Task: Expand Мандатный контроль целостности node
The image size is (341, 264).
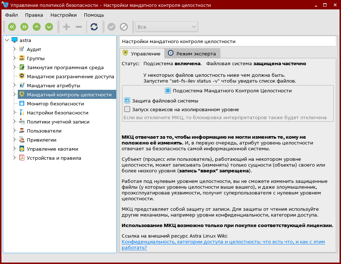Action: tap(15, 95)
